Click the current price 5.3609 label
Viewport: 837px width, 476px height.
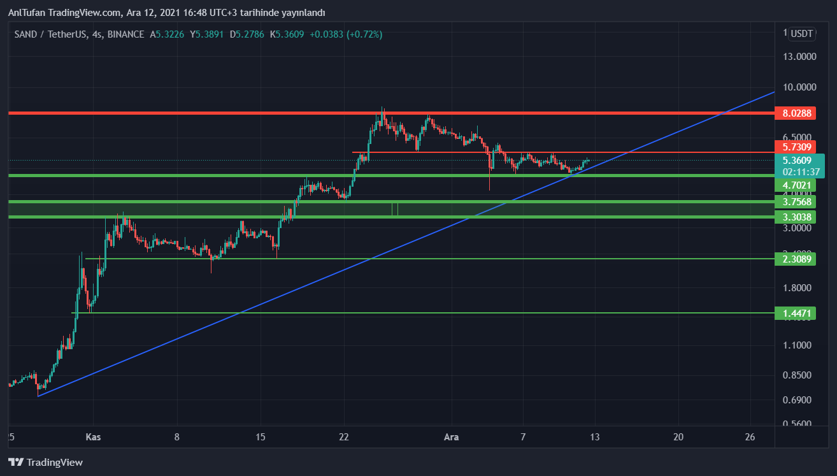(798, 161)
